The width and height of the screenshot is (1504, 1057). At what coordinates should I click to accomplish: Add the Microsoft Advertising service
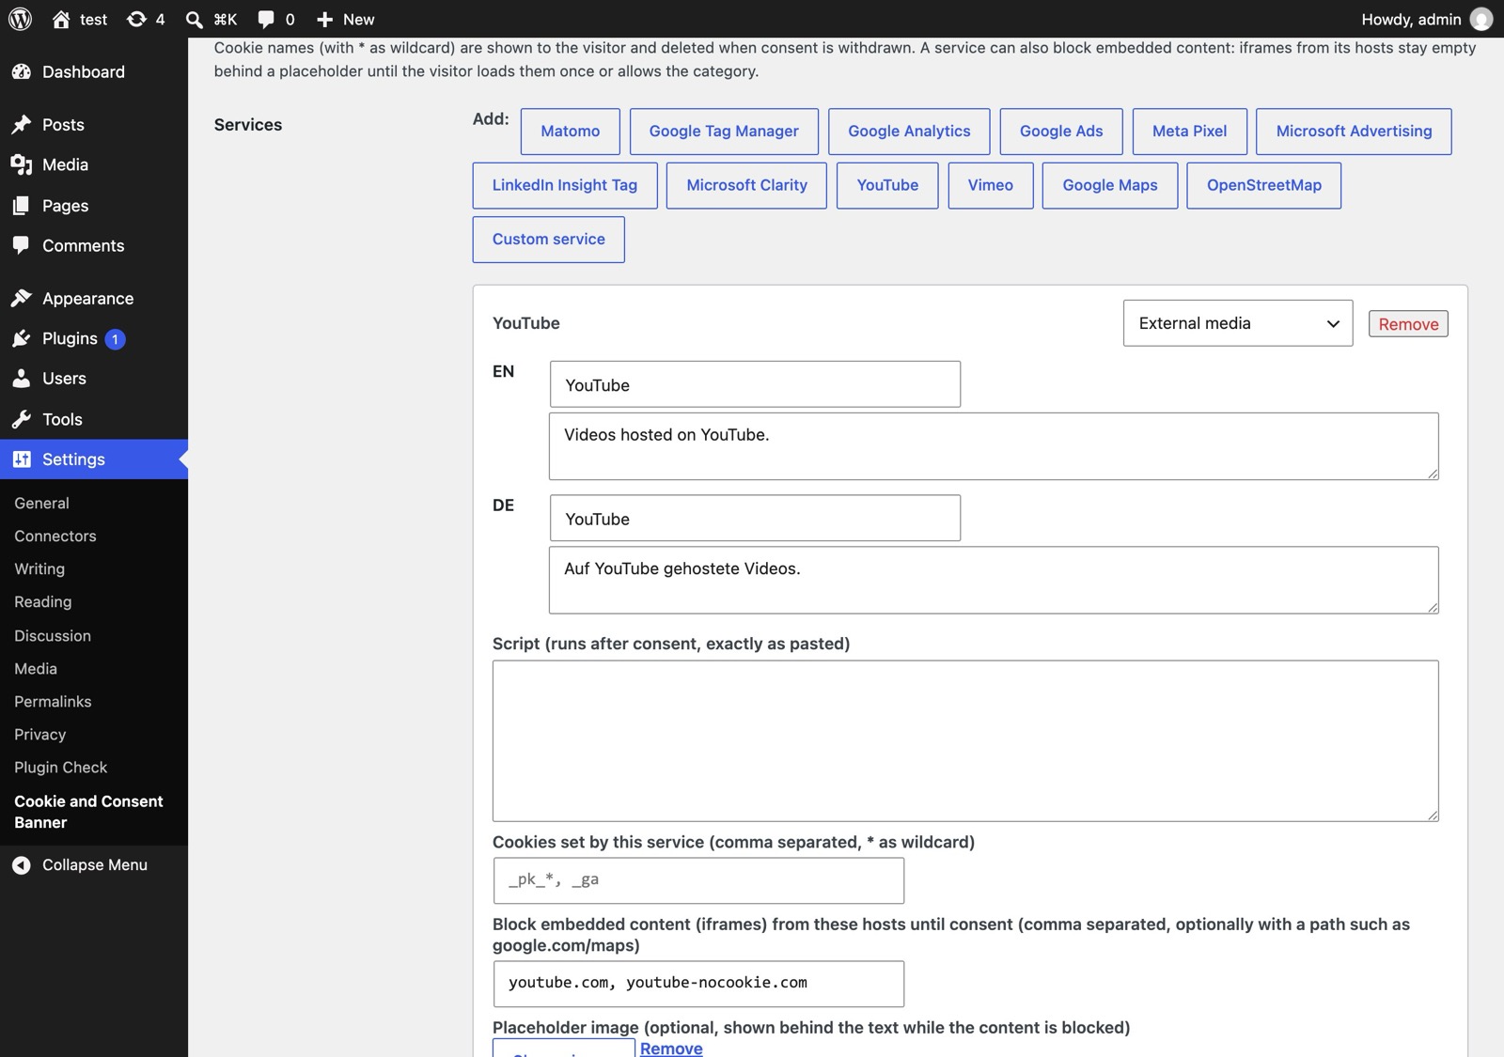[1354, 132]
